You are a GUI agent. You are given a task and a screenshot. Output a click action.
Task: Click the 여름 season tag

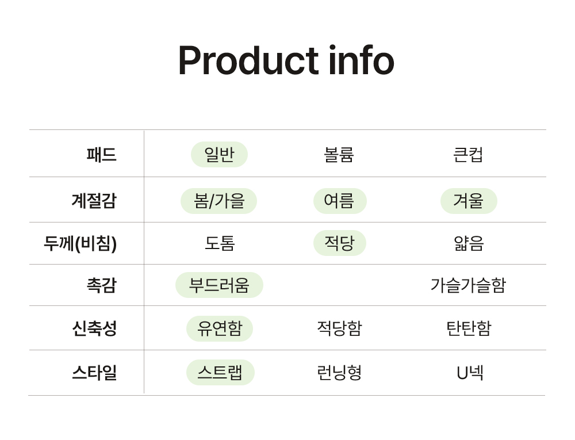(x=339, y=201)
